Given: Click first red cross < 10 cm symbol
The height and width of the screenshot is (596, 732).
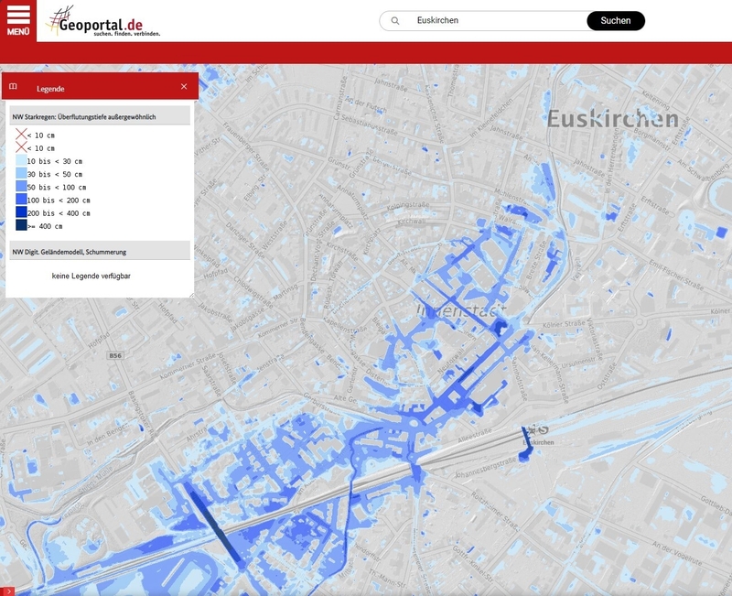Looking at the screenshot, I should coord(21,135).
